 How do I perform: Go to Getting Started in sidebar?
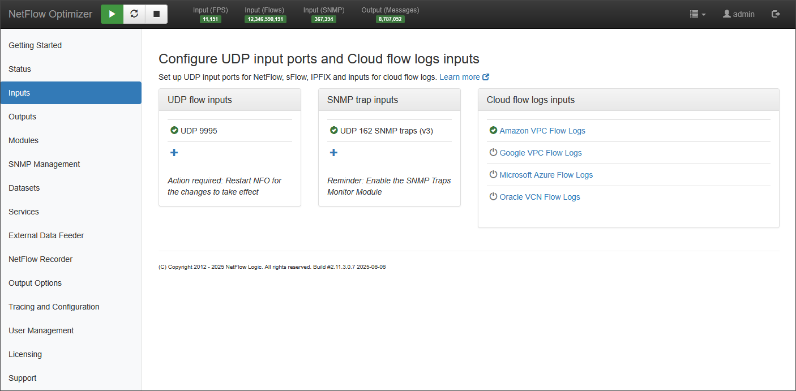click(71, 45)
